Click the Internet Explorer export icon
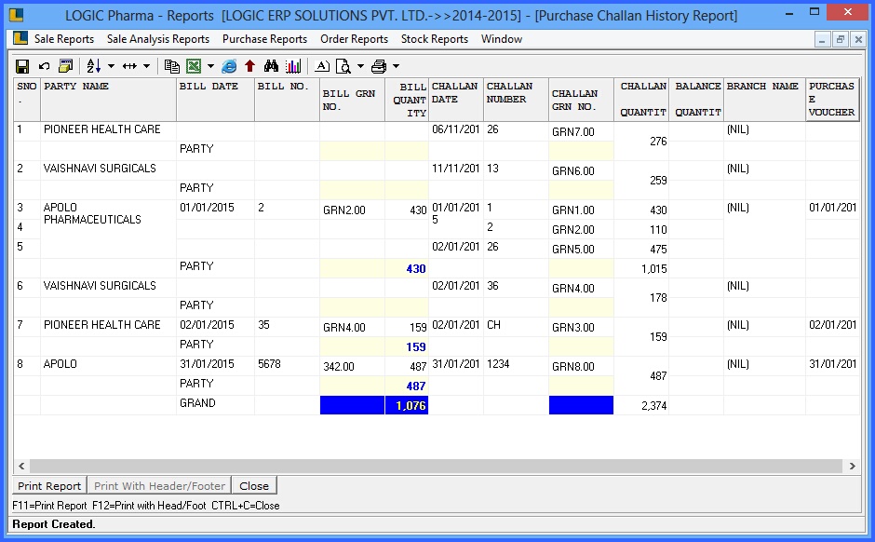Viewport: 875px width, 542px height. 229,66
